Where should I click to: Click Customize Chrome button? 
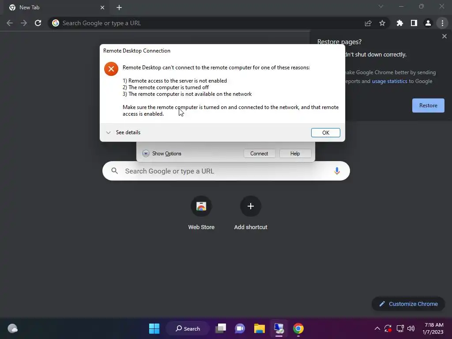[408, 304]
